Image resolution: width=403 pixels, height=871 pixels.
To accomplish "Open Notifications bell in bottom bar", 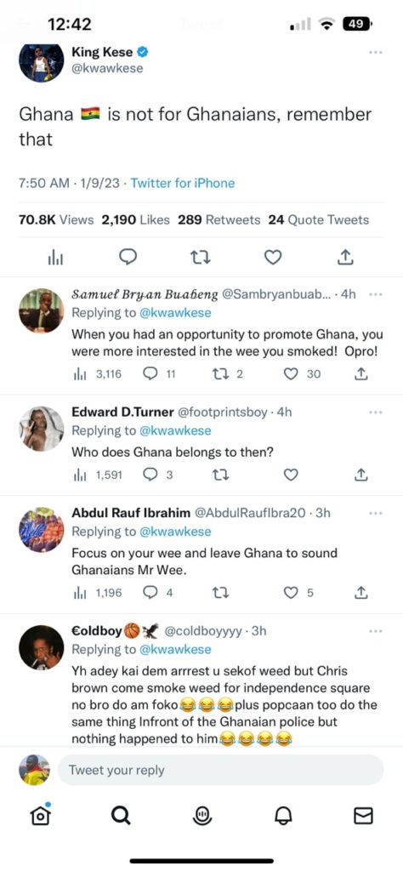I will (282, 815).
